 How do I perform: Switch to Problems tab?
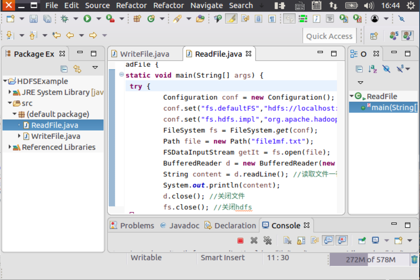(132, 226)
